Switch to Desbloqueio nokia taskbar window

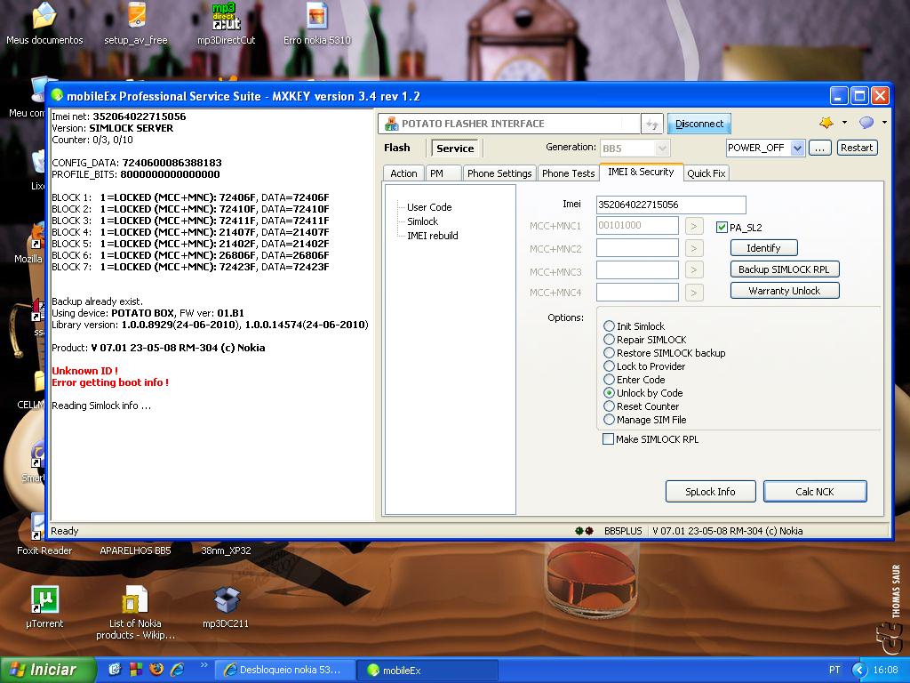point(284,671)
